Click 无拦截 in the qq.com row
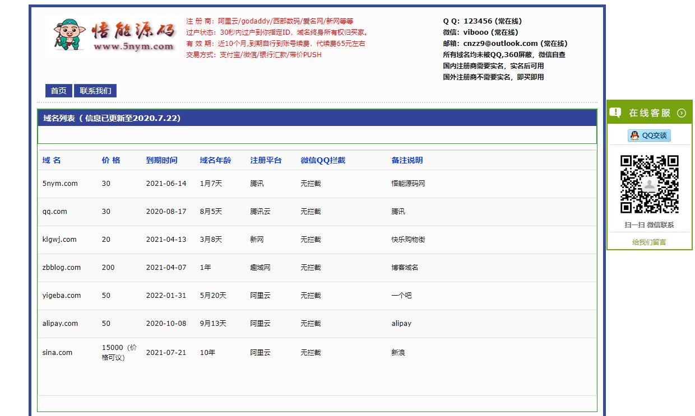 (x=311, y=212)
